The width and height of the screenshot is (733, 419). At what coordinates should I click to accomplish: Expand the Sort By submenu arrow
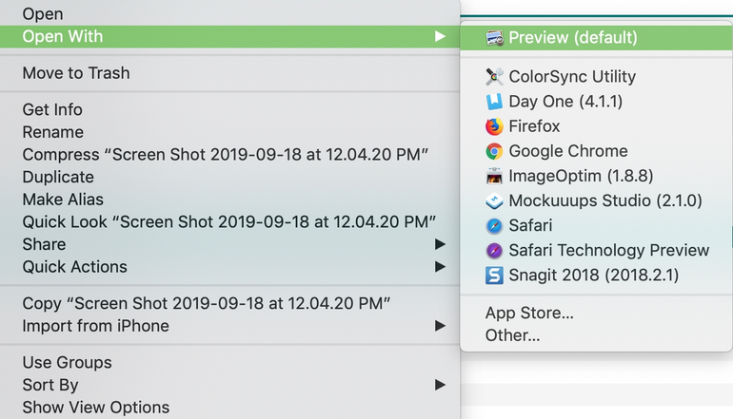pos(439,385)
